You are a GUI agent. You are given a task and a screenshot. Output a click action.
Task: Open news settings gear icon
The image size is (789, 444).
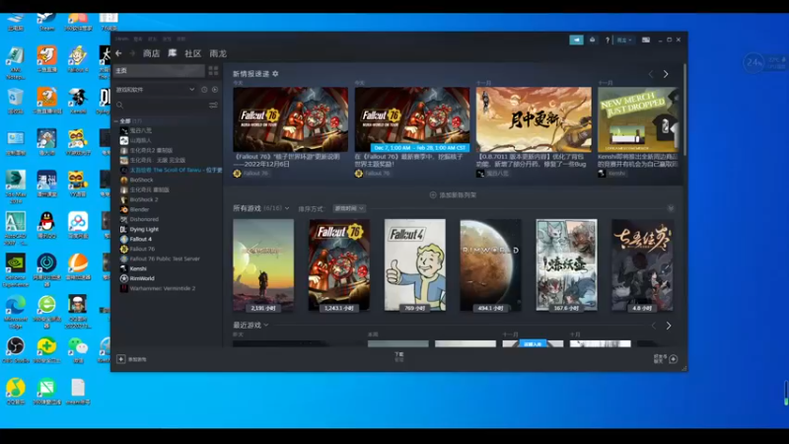point(275,73)
